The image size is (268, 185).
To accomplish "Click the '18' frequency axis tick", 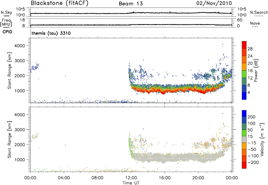I will pos(22,20).
